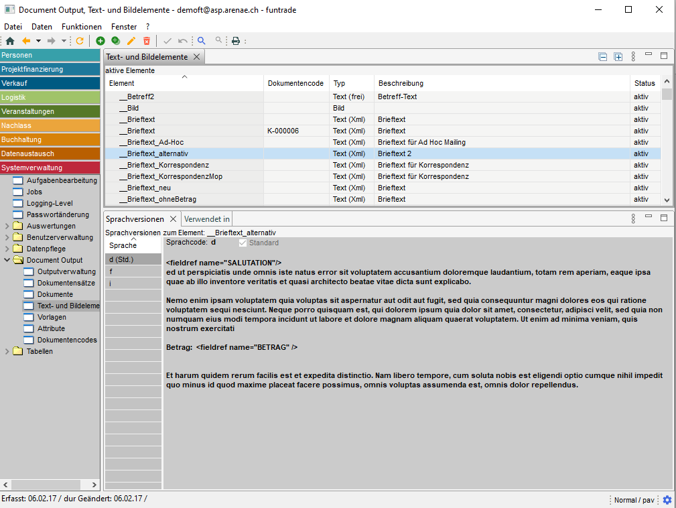Viewport: 676px width, 508px height.
Task: Expand the Auswertungen folder
Action: click(x=7, y=226)
